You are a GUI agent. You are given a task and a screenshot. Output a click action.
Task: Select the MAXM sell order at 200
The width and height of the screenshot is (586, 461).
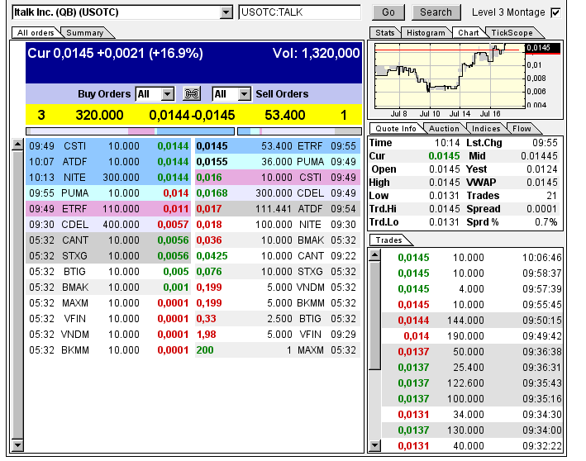(278, 350)
